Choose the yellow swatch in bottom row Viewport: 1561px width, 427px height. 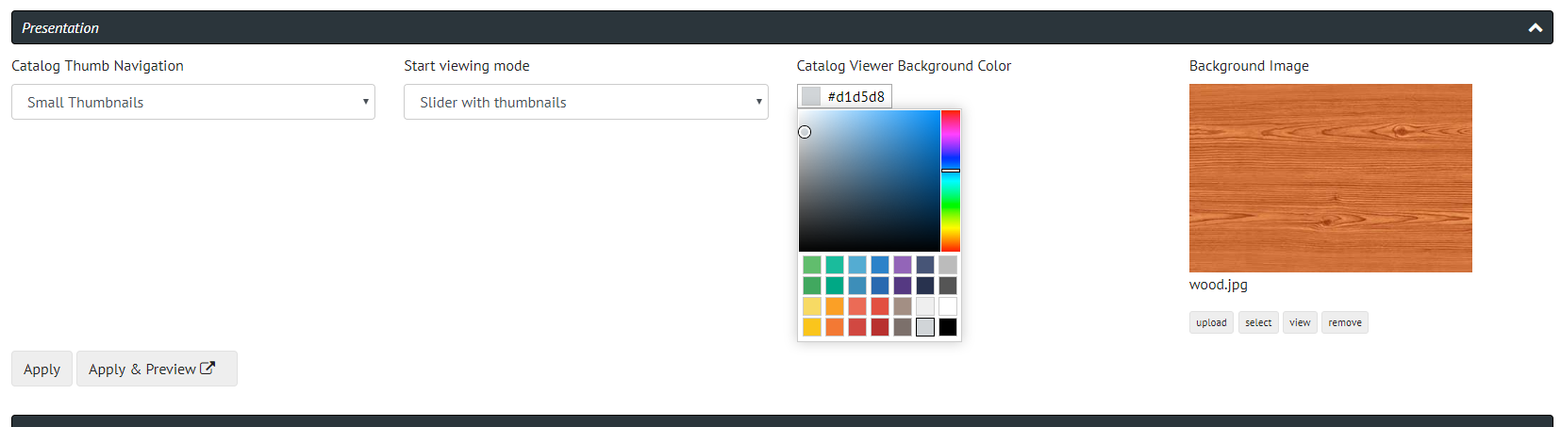[812, 327]
